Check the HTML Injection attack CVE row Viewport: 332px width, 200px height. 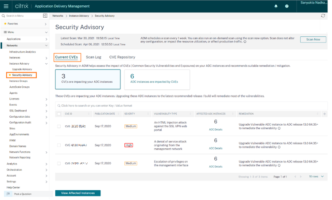tap(59, 127)
